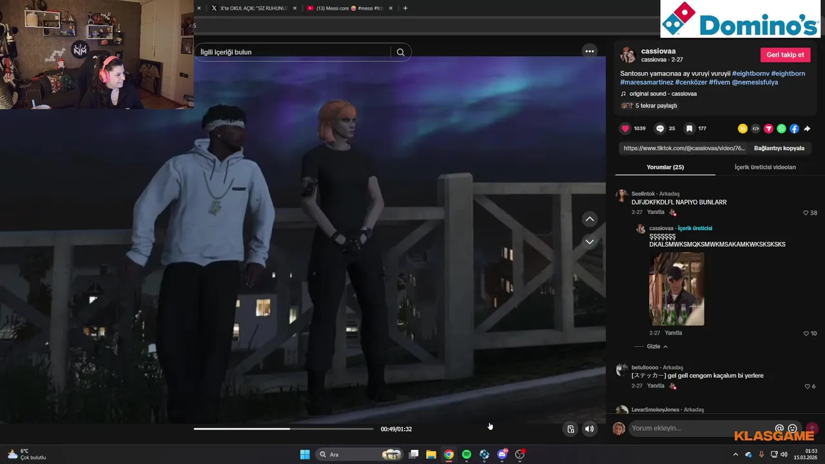Save video with the bookmark icon
Viewport: 825px width, 464px height.
click(x=689, y=128)
